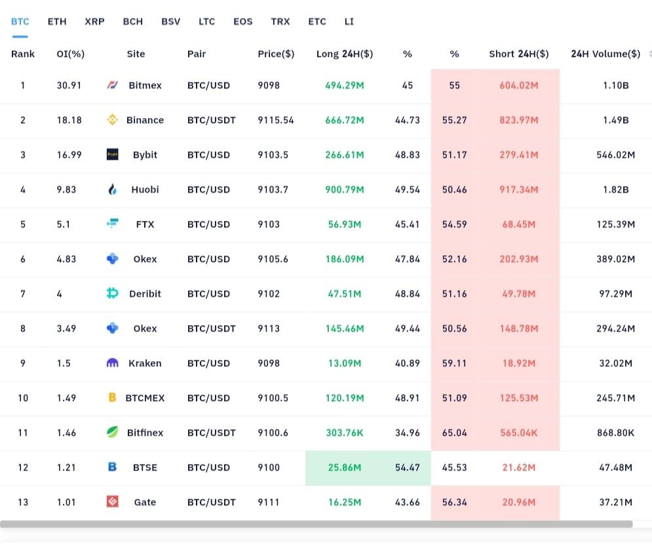Image resolution: width=652 pixels, height=546 pixels.
Task: Click the Deribit site name
Action: point(145,294)
